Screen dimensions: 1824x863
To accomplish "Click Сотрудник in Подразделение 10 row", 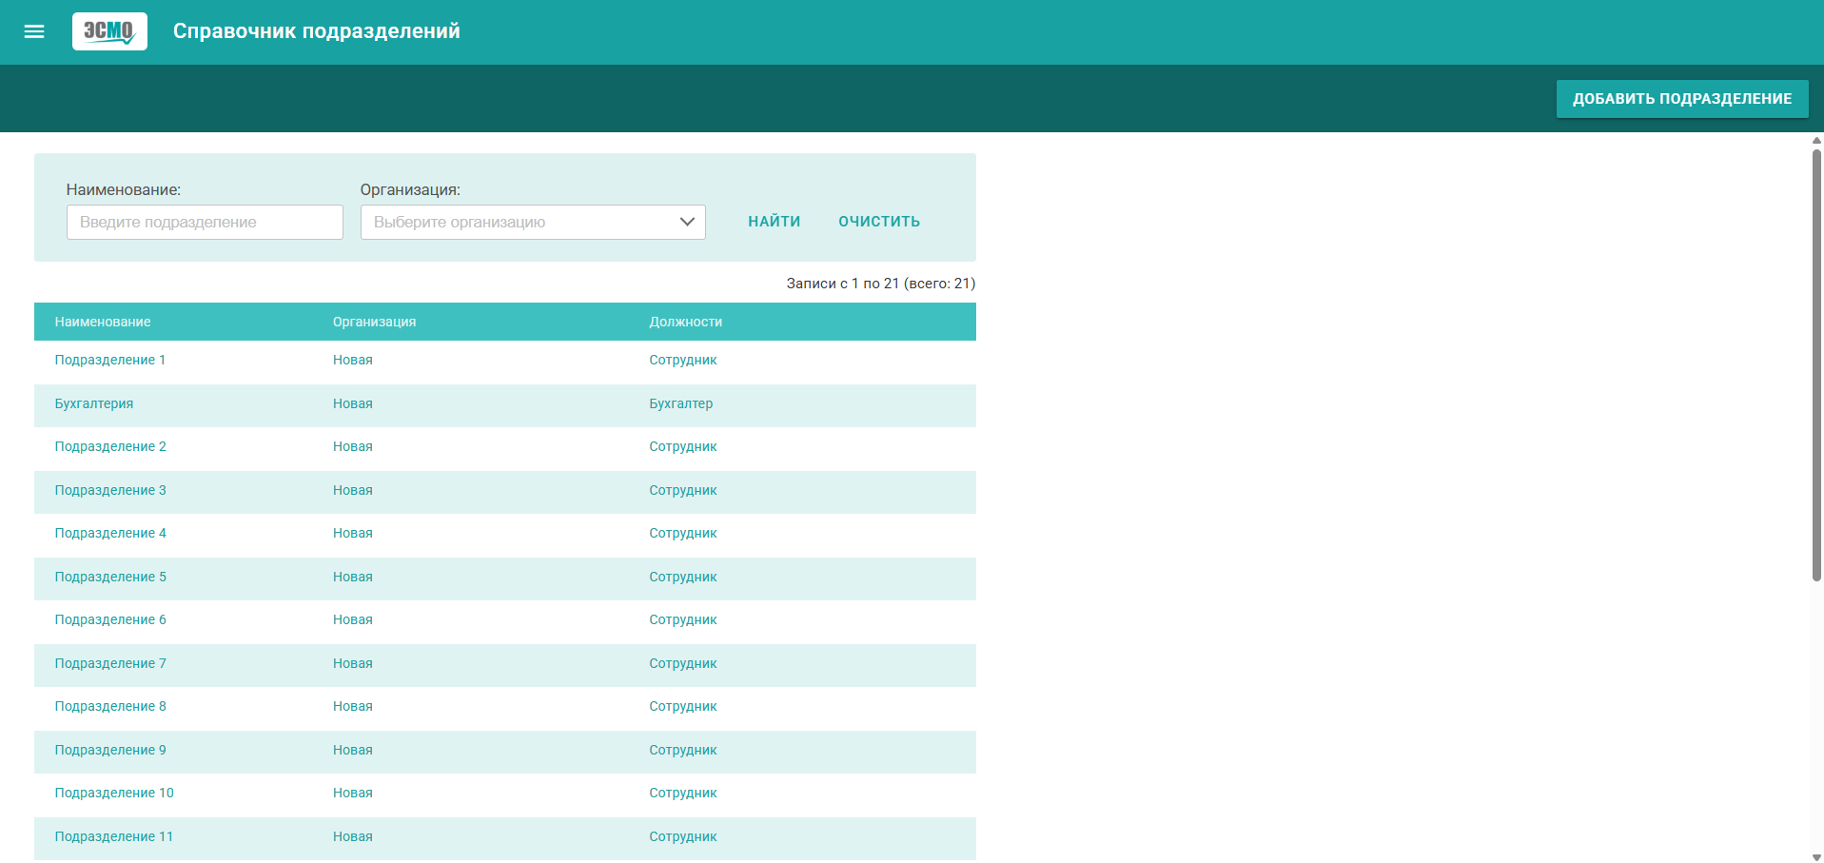I will click(683, 793).
